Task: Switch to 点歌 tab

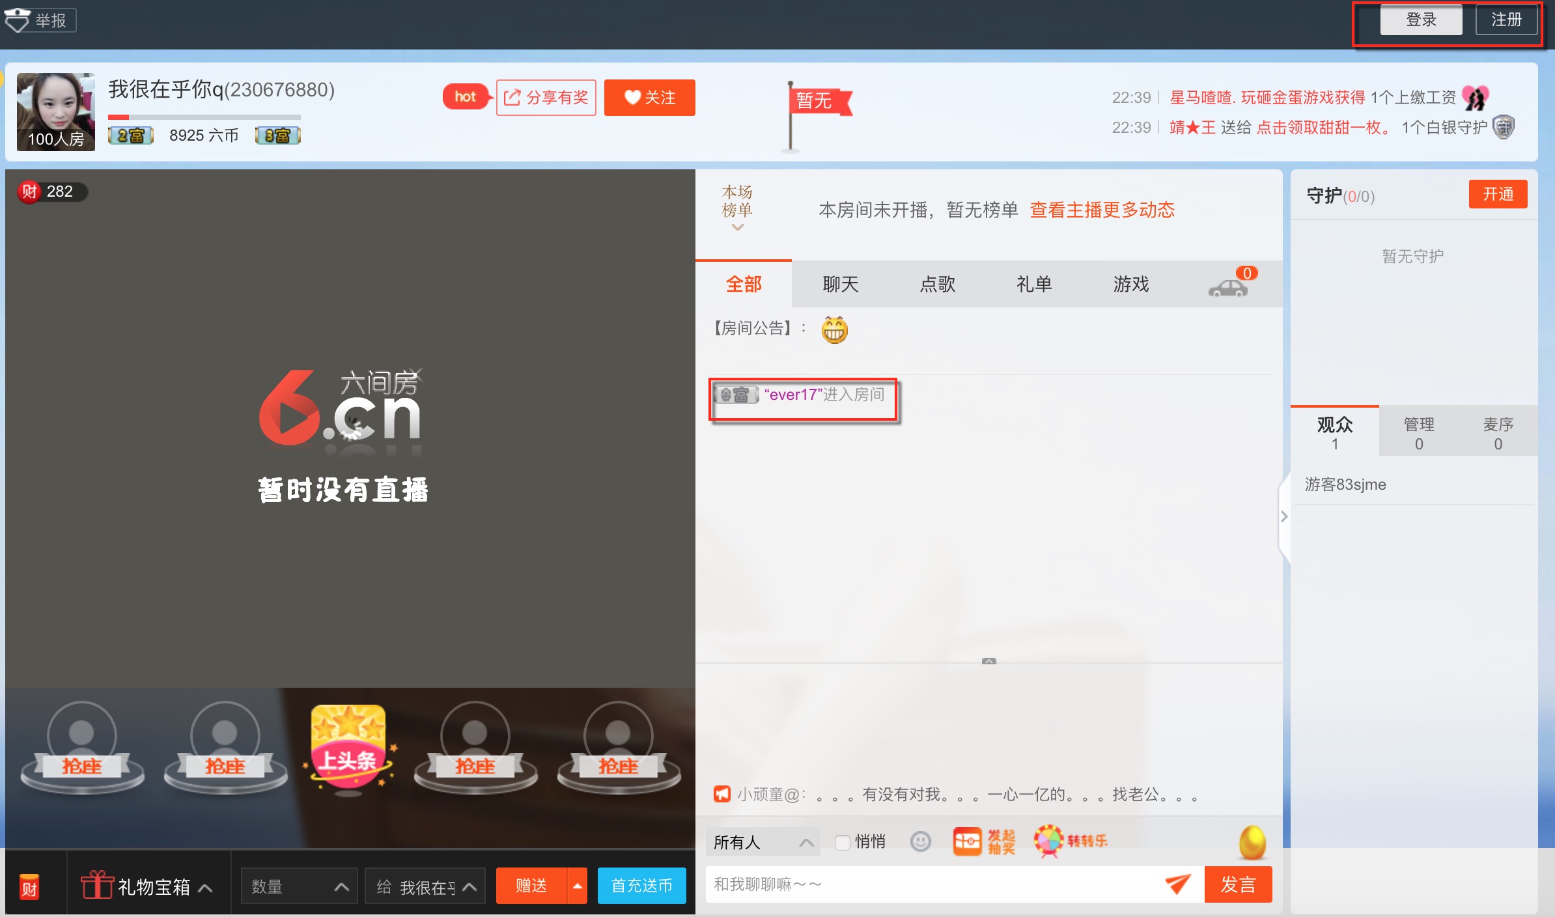Action: coord(937,284)
